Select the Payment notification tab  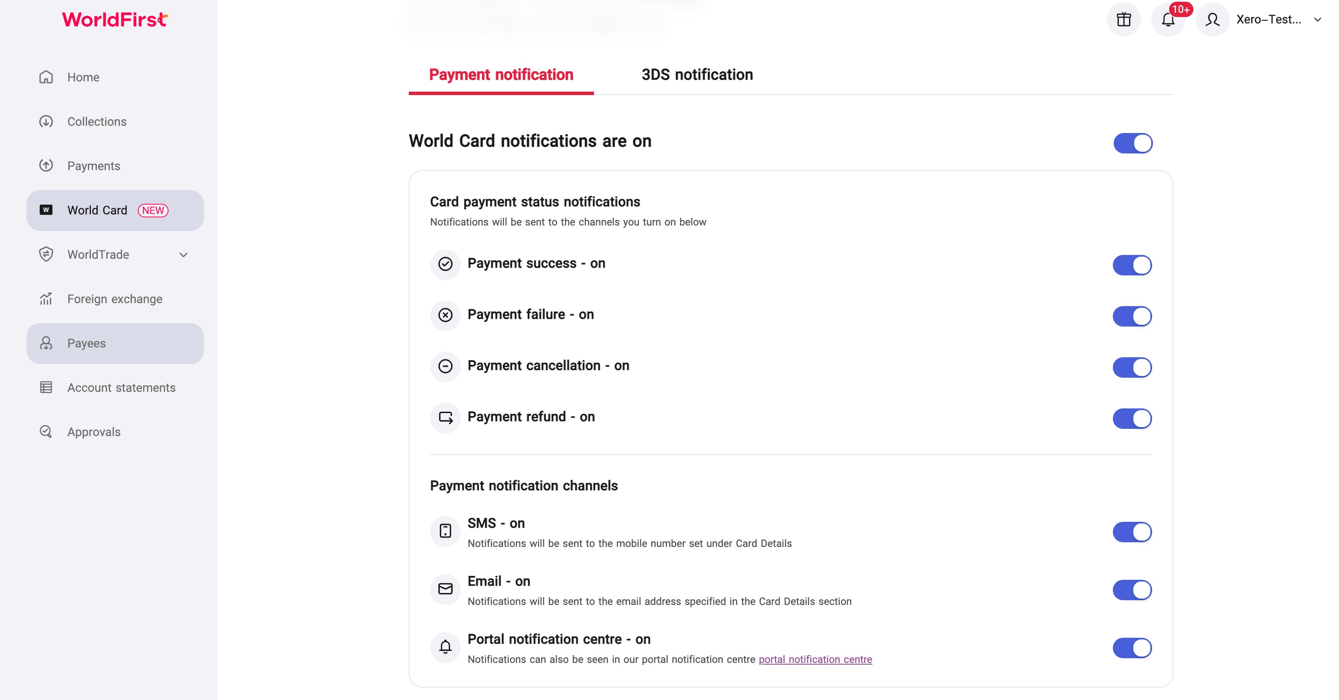pyautogui.click(x=501, y=75)
